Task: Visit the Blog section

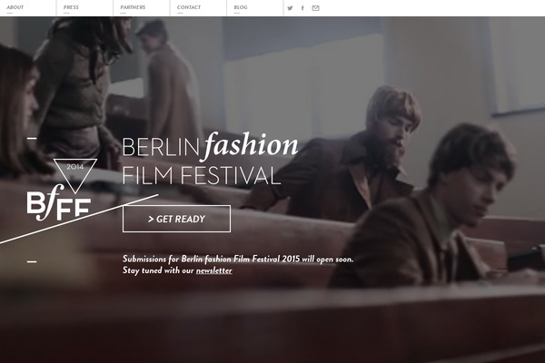Action: coord(241,7)
